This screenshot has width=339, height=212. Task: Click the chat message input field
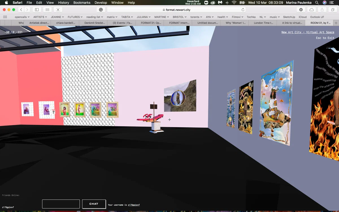[61, 204]
